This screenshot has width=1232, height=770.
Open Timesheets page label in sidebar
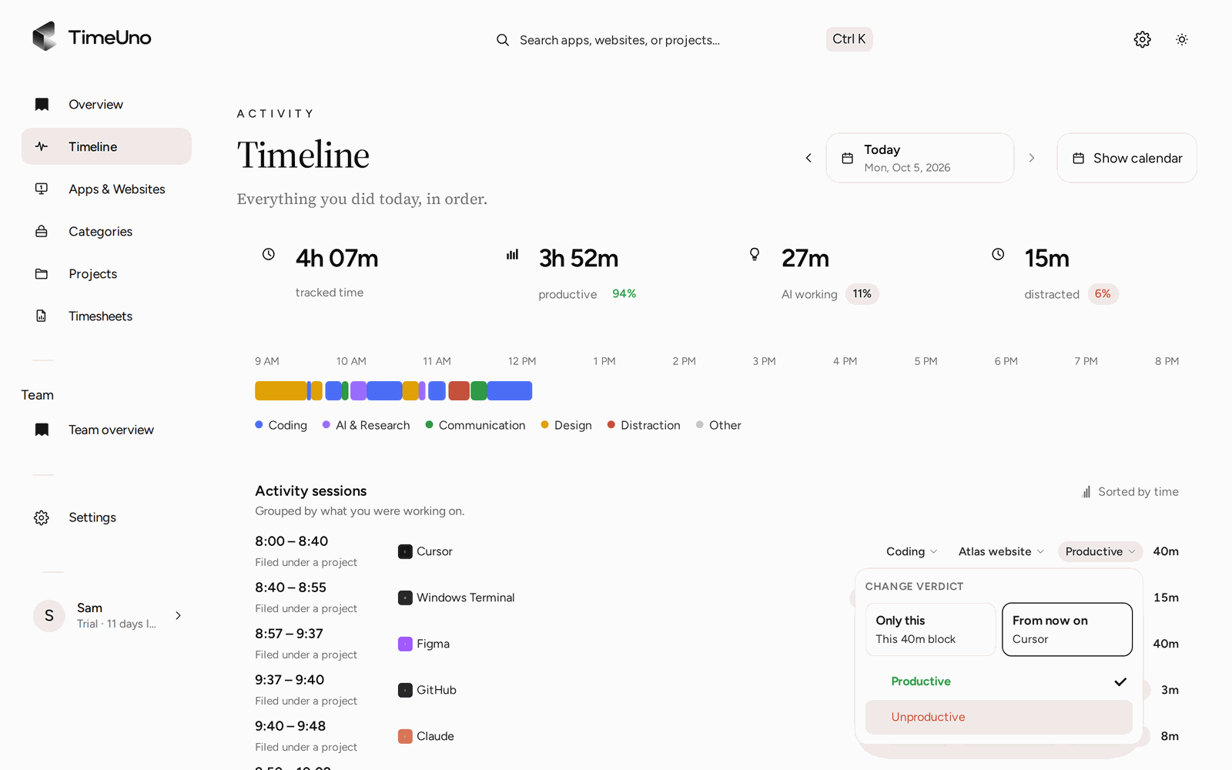pos(100,316)
